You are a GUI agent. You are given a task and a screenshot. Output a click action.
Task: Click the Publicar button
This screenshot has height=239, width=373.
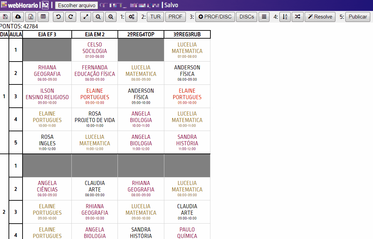pyautogui.click(x=358, y=17)
